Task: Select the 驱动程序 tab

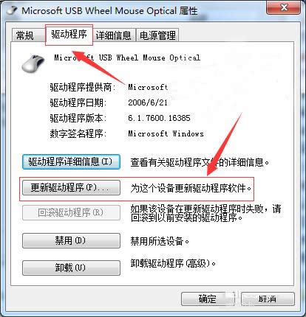Action: coord(69,35)
